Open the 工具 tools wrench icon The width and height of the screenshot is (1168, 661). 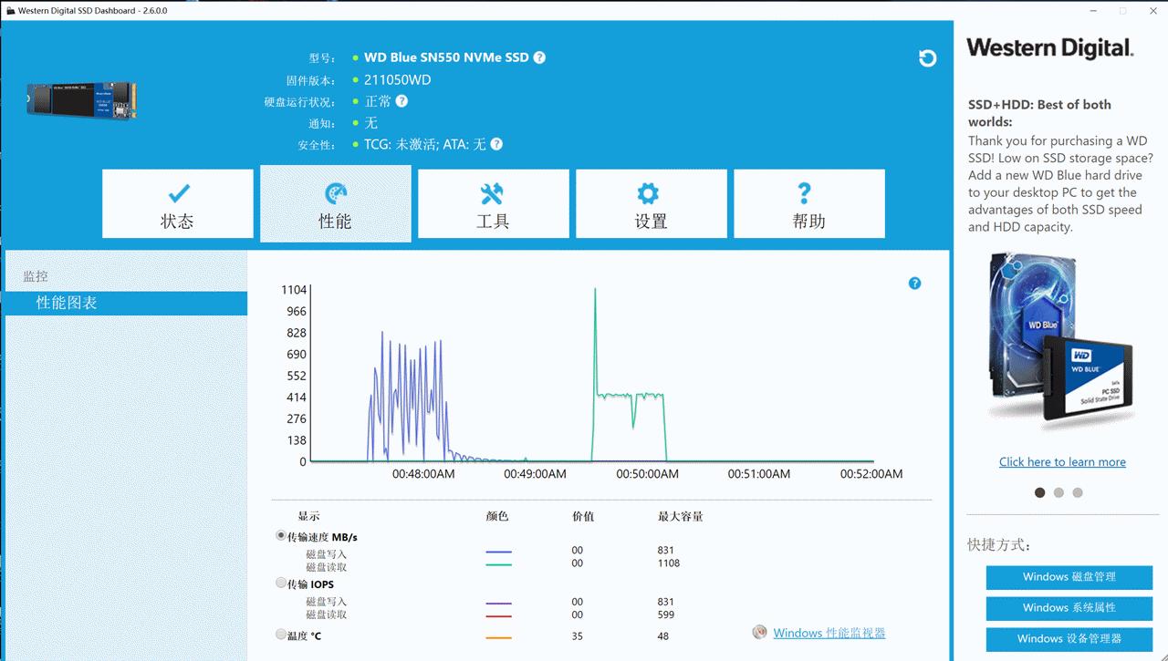tap(493, 192)
